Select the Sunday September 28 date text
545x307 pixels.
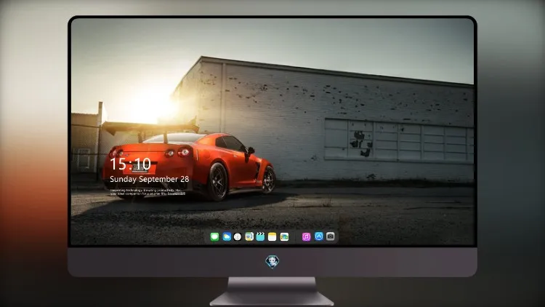(x=150, y=179)
